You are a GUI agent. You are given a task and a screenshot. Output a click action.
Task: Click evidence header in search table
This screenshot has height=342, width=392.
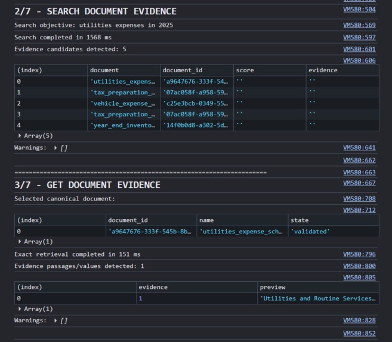pos(342,70)
